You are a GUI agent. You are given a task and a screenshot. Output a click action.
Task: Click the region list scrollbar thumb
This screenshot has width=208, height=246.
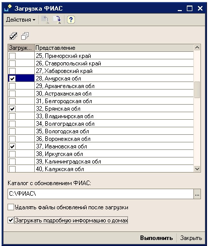tap(197, 90)
